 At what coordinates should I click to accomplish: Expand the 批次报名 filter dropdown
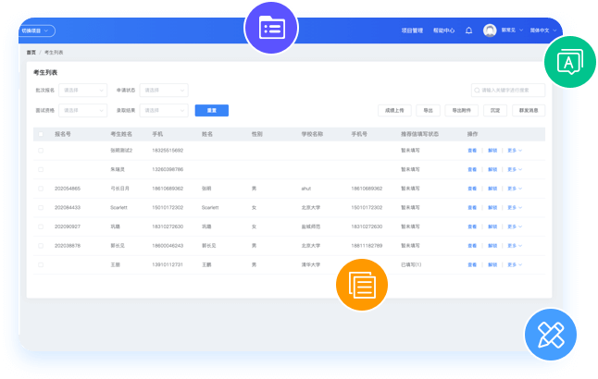coord(83,91)
